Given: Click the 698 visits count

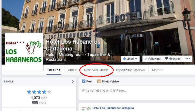Looking at the screenshot, I should click(39, 102).
